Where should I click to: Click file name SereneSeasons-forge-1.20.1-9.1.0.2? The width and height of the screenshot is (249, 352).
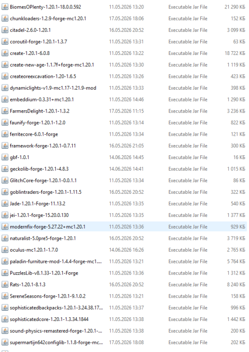point(47,296)
